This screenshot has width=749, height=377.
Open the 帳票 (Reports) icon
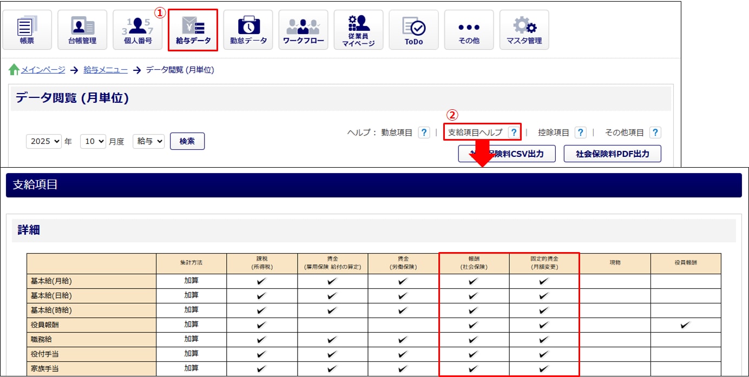[27, 30]
